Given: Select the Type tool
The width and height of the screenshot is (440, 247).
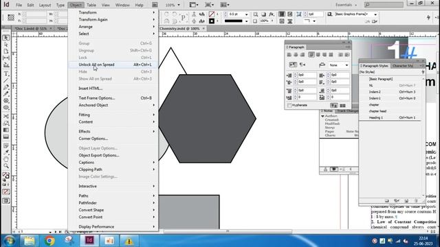Looking at the screenshot, I should point(6,73).
